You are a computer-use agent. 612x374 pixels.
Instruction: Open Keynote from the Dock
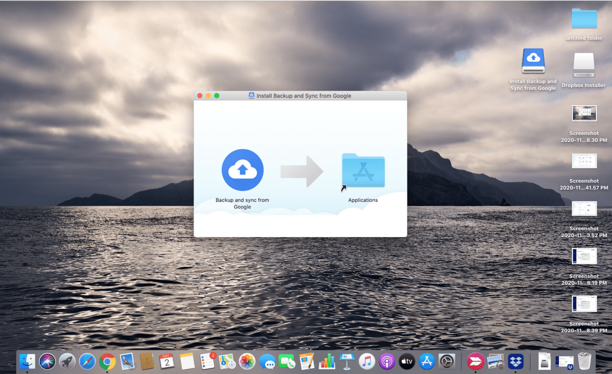(347, 361)
